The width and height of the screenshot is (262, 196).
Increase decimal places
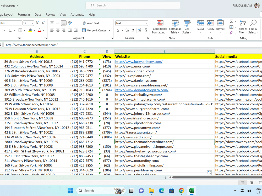click(140, 30)
